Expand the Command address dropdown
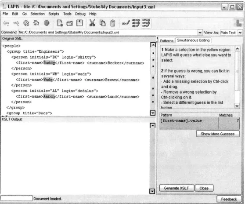Screen dimensions: 245x204 (200, 33)
